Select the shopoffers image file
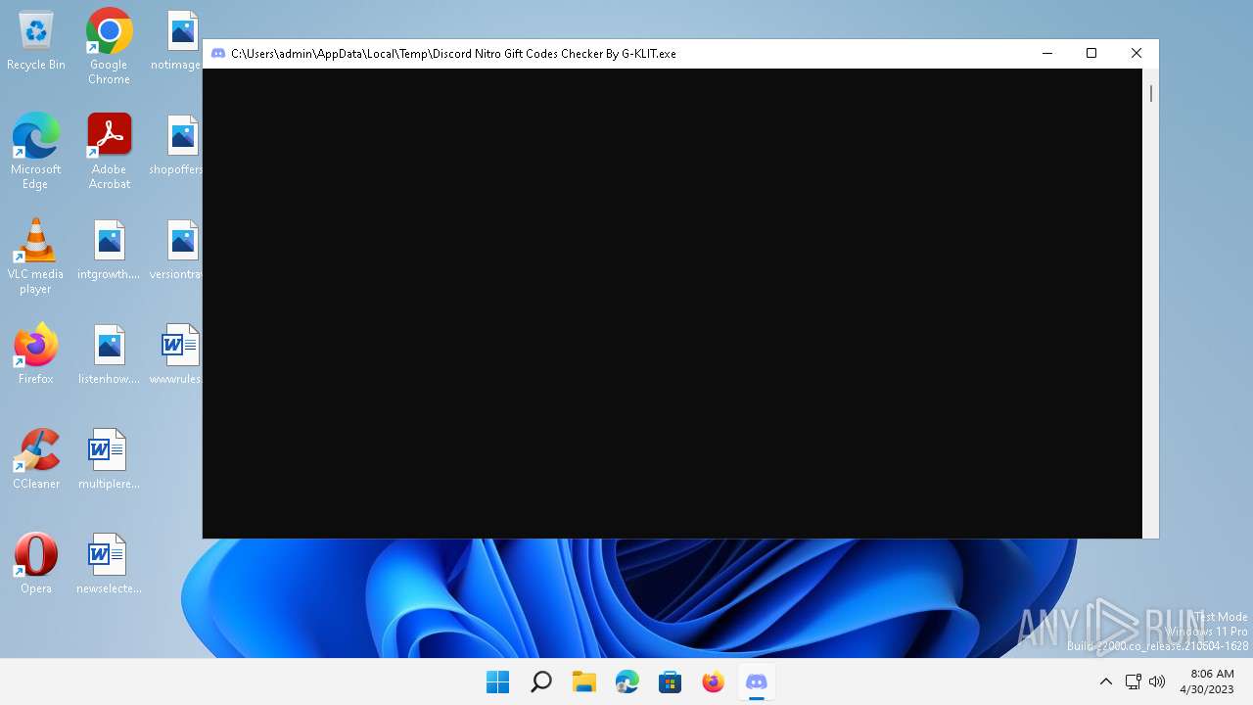The image size is (1253, 705). (x=177, y=146)
